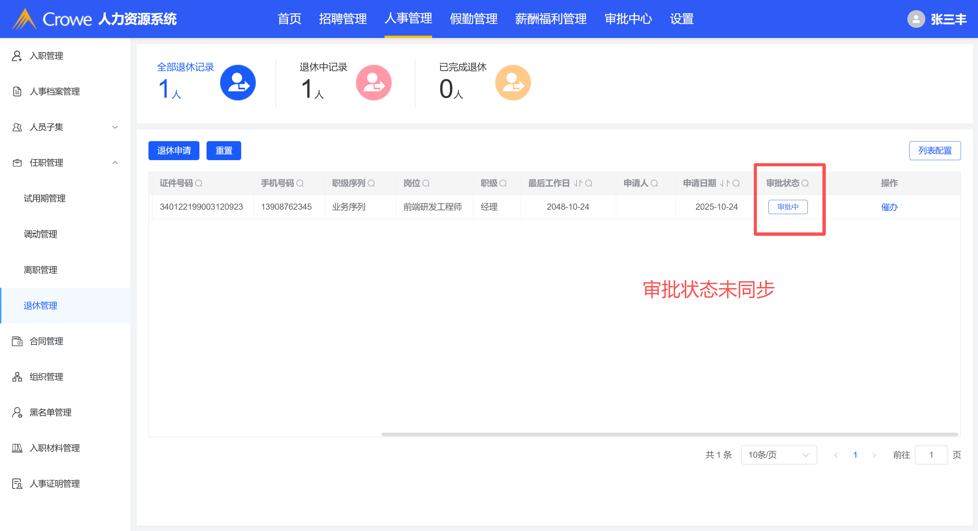Viewport: 978px width, 531px height.
Task: Click sort icon in 申请日期 column header
Action: click(x=725, y=184)
